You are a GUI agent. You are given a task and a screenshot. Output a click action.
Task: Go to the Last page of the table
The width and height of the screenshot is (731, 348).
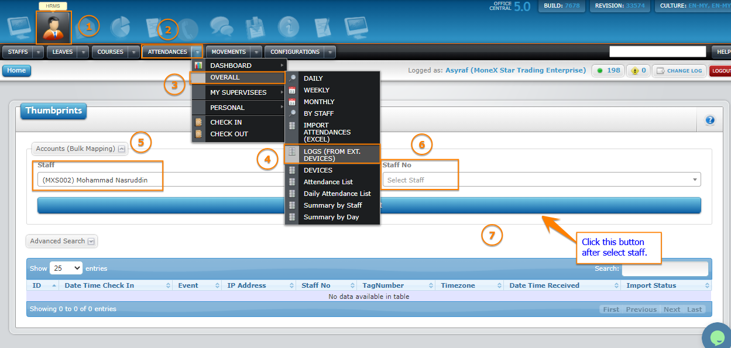695,309
